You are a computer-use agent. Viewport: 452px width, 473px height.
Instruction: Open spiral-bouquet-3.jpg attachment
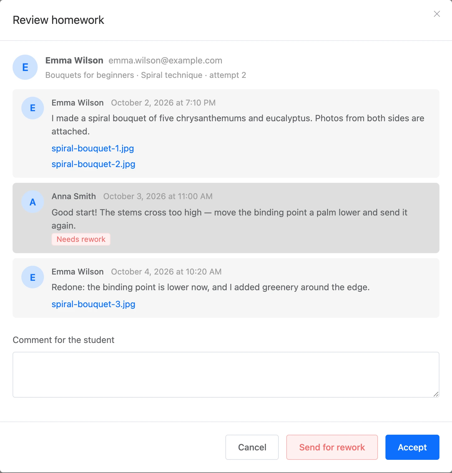(x=93, y=304)
